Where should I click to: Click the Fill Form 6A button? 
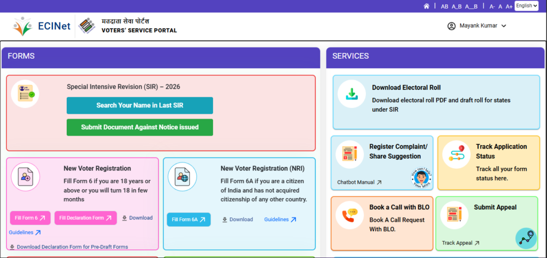click(189, 220)
